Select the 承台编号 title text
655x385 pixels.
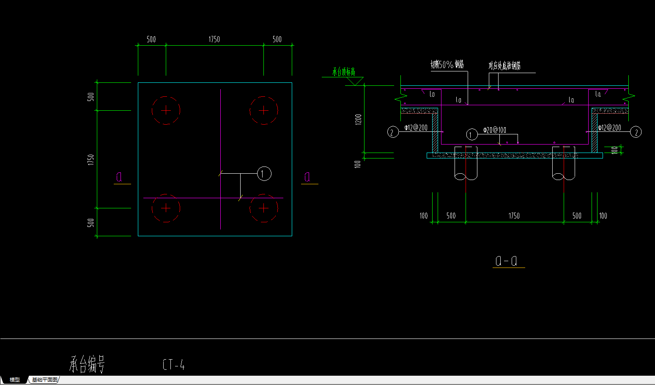[x=87, y=364]
